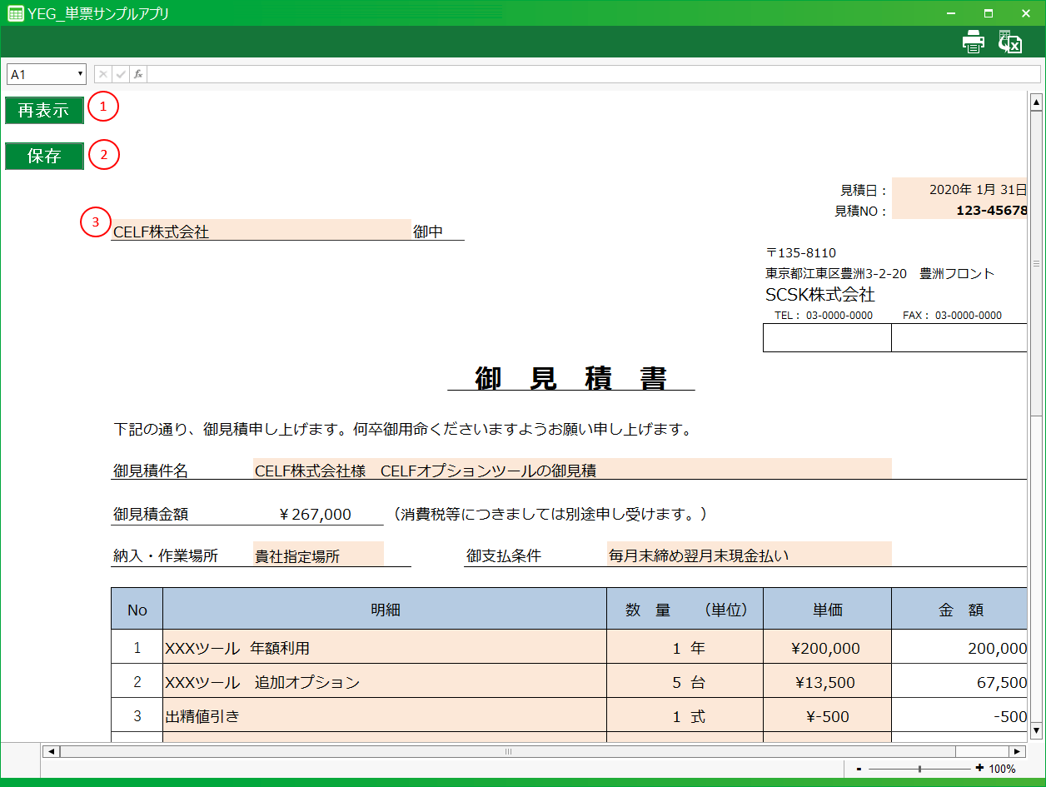Click the formula bar cancel X icon
The height and width of the screenshot is (787, 1046).
(x=103, y=74)
